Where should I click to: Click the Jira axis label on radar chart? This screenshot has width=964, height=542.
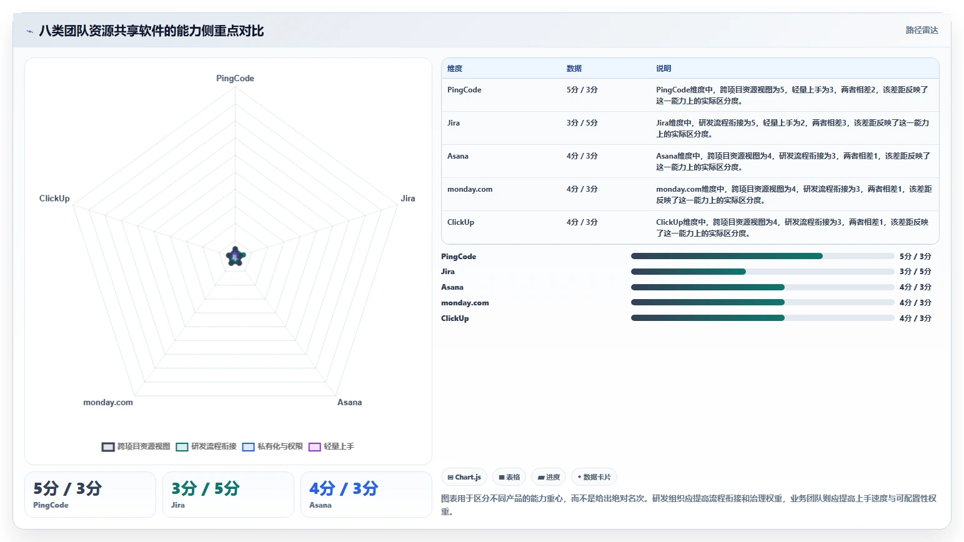(408, 199)
